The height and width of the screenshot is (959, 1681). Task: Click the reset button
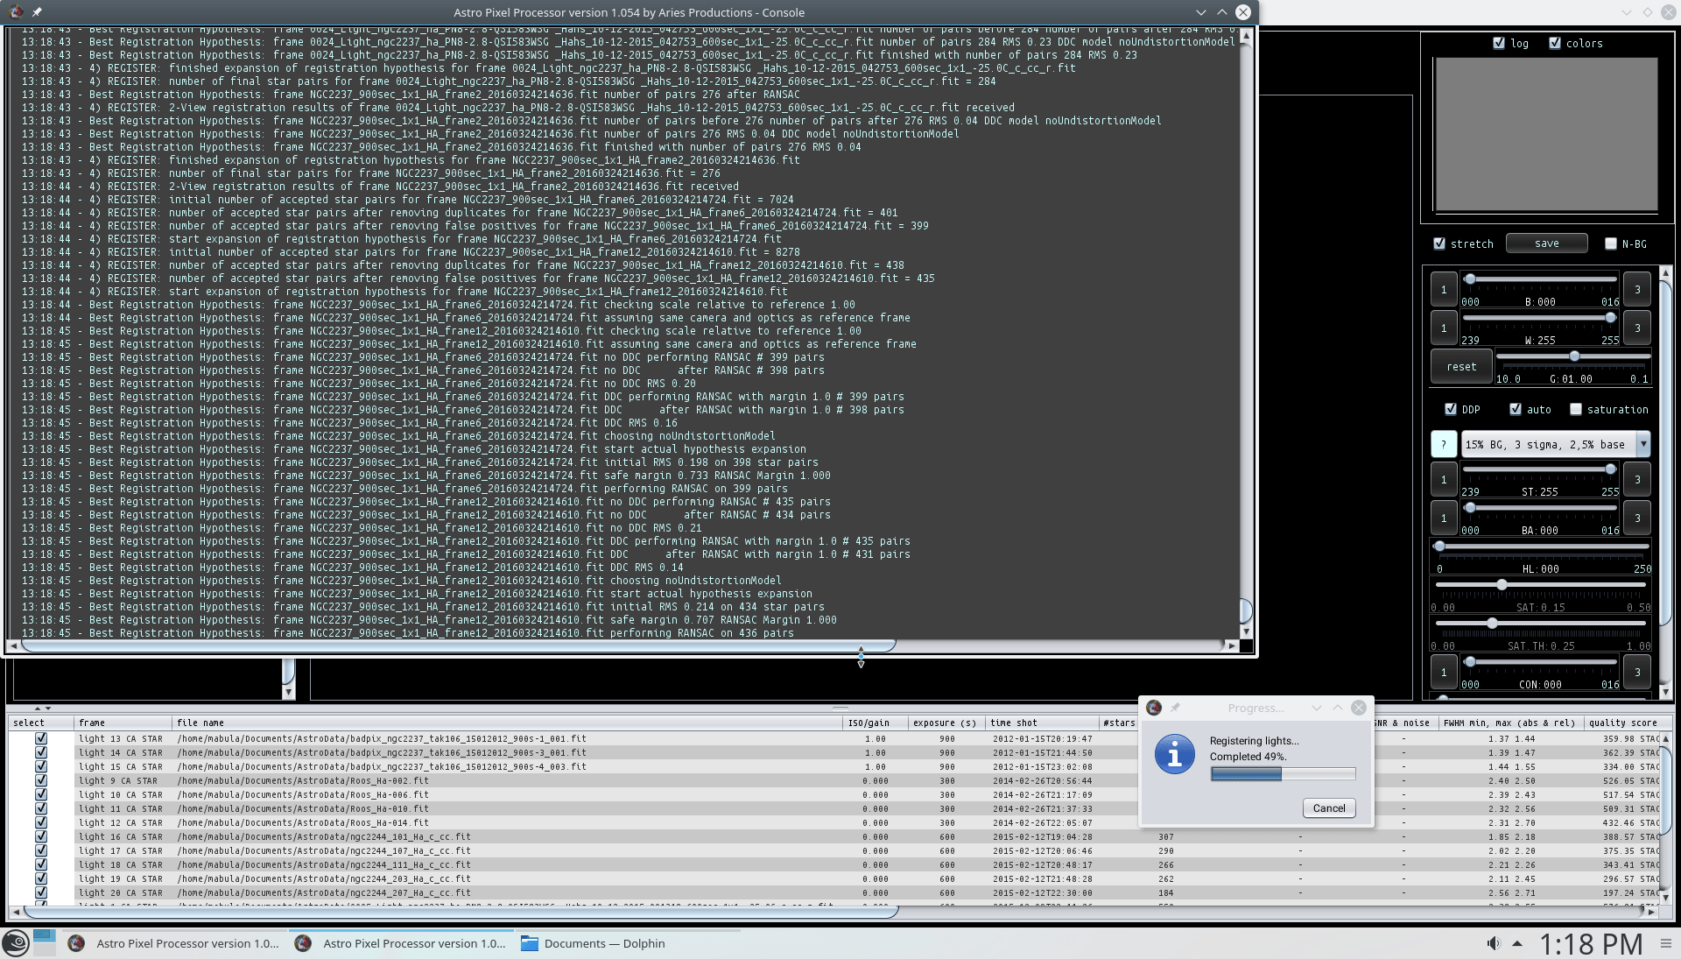pos(1461,367)
